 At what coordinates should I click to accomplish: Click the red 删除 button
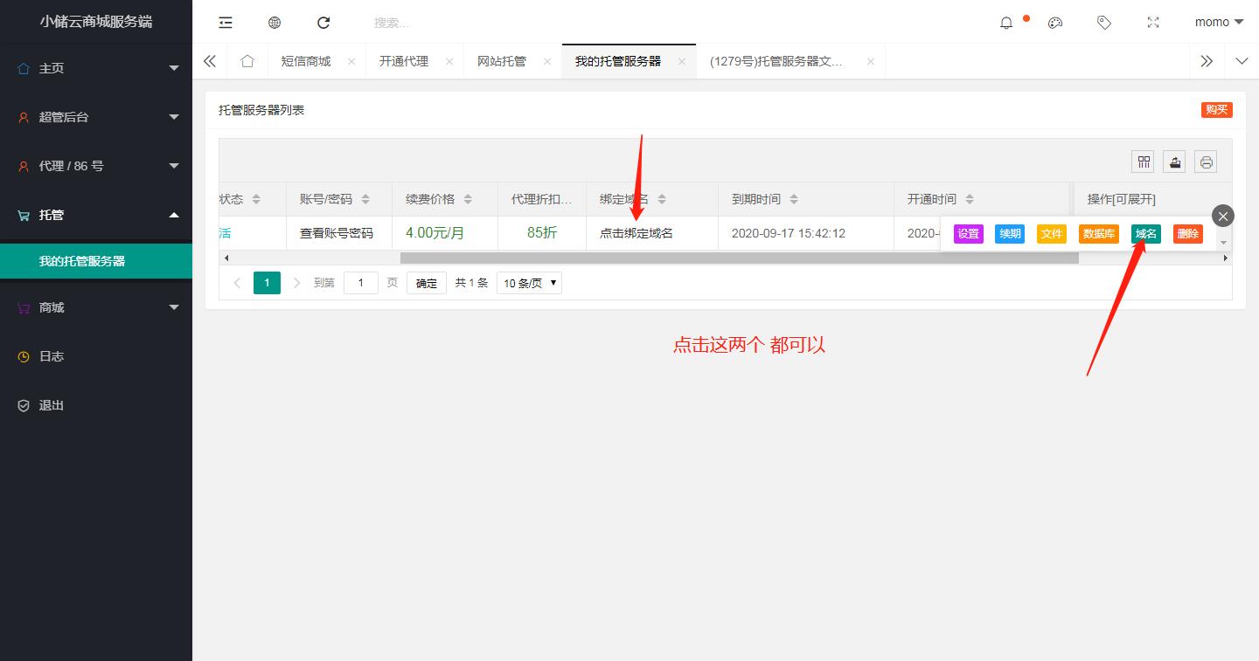coord(1188,234)
